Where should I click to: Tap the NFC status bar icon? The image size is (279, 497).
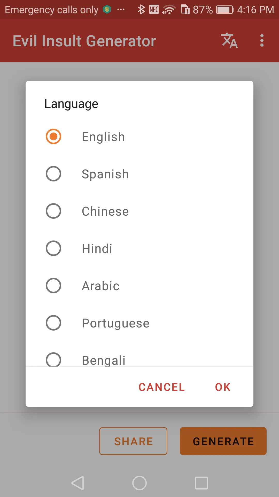pyautogui.click(x=154, y=10)
